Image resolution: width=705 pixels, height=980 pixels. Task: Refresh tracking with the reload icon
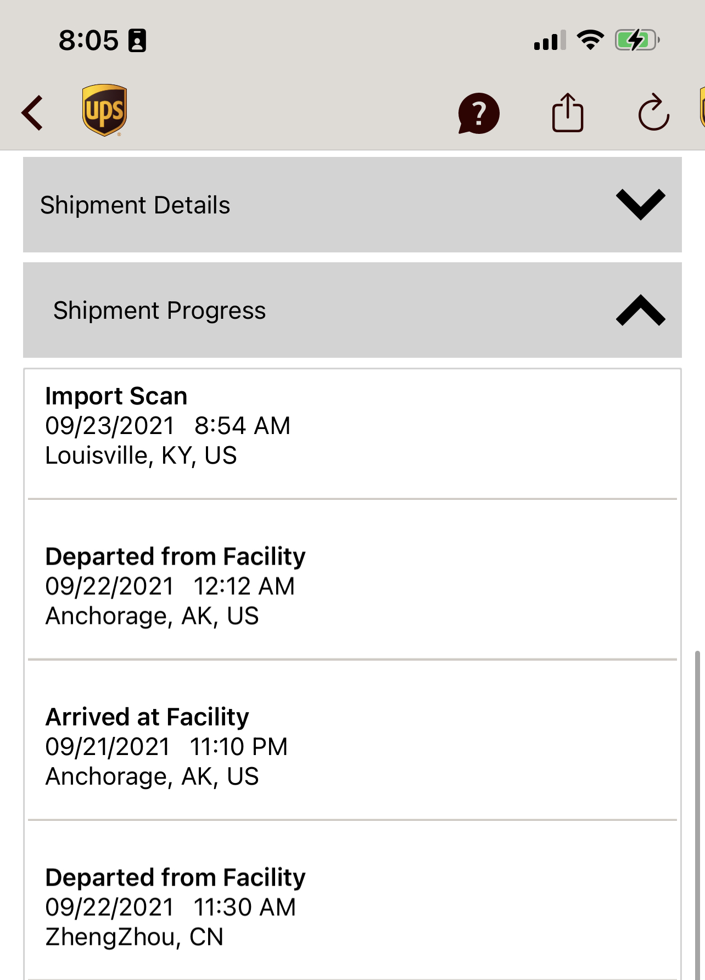click(x=653, y=113)
